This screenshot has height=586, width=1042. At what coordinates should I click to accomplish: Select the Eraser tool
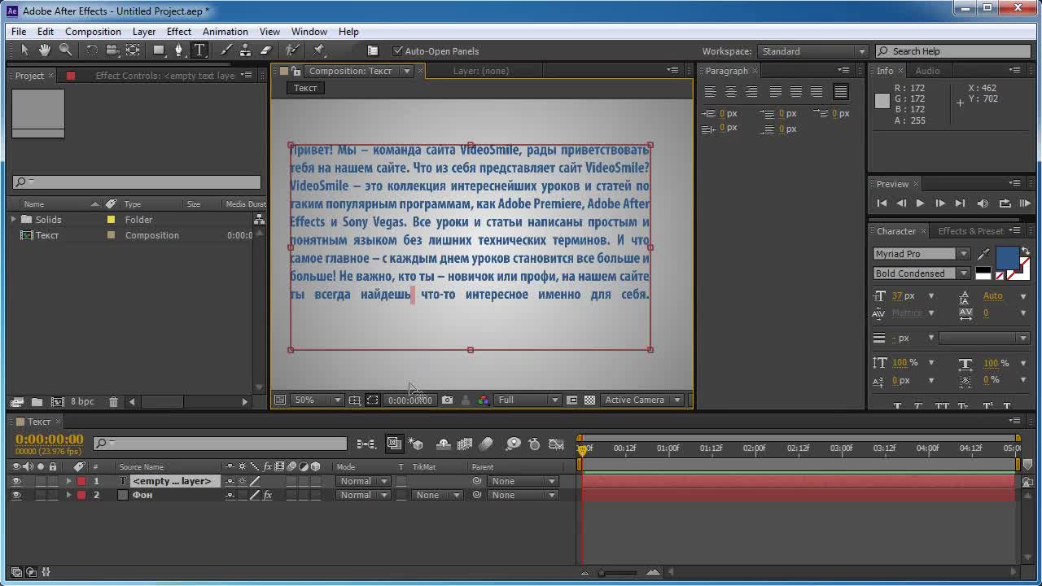click(265, 50)
